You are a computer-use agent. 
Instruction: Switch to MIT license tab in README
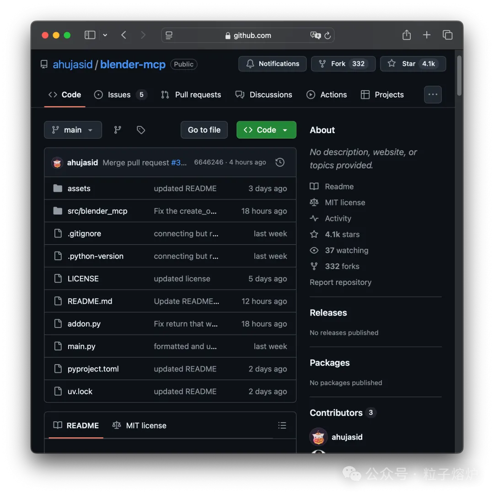pos(139,425)
